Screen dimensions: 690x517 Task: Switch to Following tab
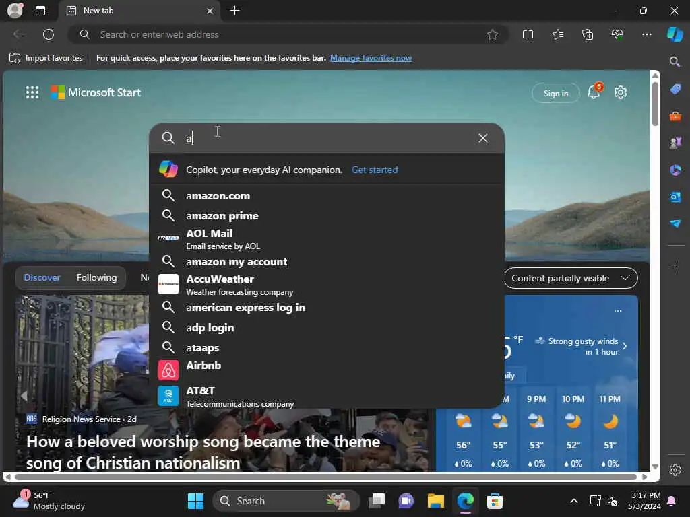[x=96, y=277]
